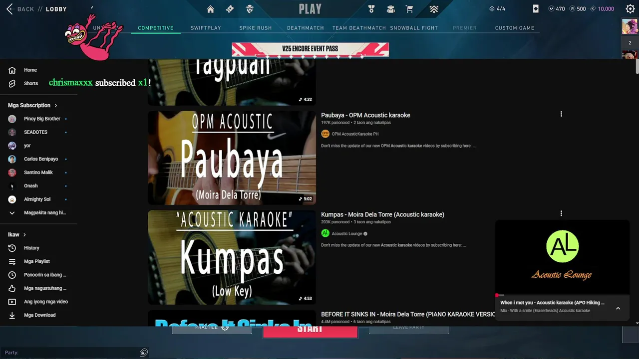
Task: Open the collection icon next to the medal
Action: pyautogui.click(x=390, y=9)
